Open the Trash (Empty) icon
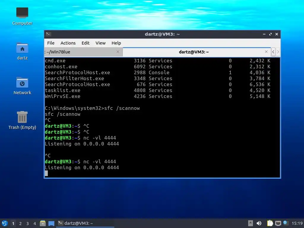Viewport: 304px width, 228px height. 22,120
